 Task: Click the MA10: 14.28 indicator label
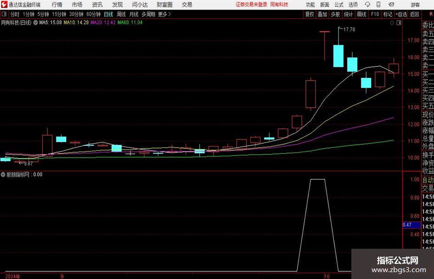pyautogui.click(x=76, y=22)
